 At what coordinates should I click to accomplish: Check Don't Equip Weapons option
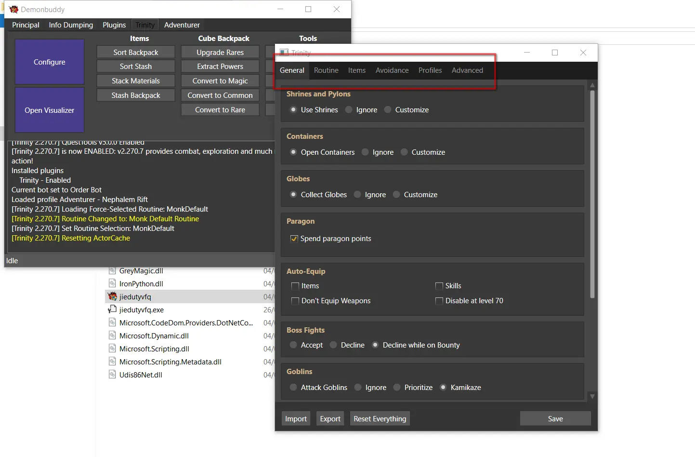tap(295, 301)
